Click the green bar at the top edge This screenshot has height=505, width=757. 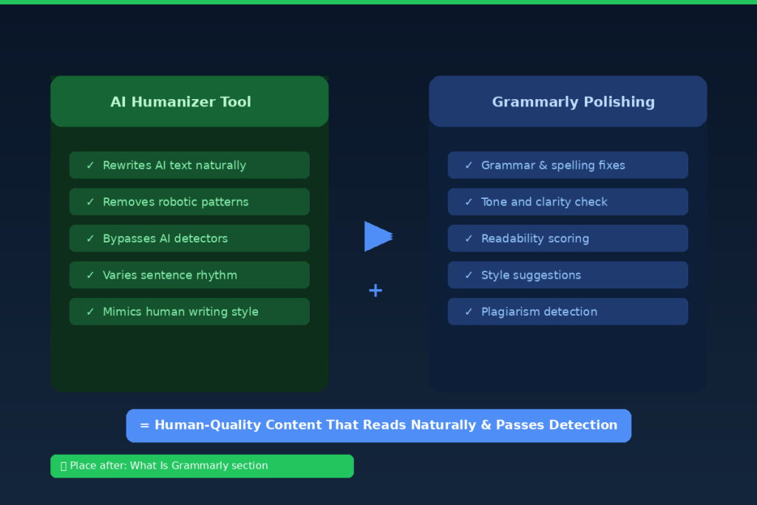click(378, 2)
